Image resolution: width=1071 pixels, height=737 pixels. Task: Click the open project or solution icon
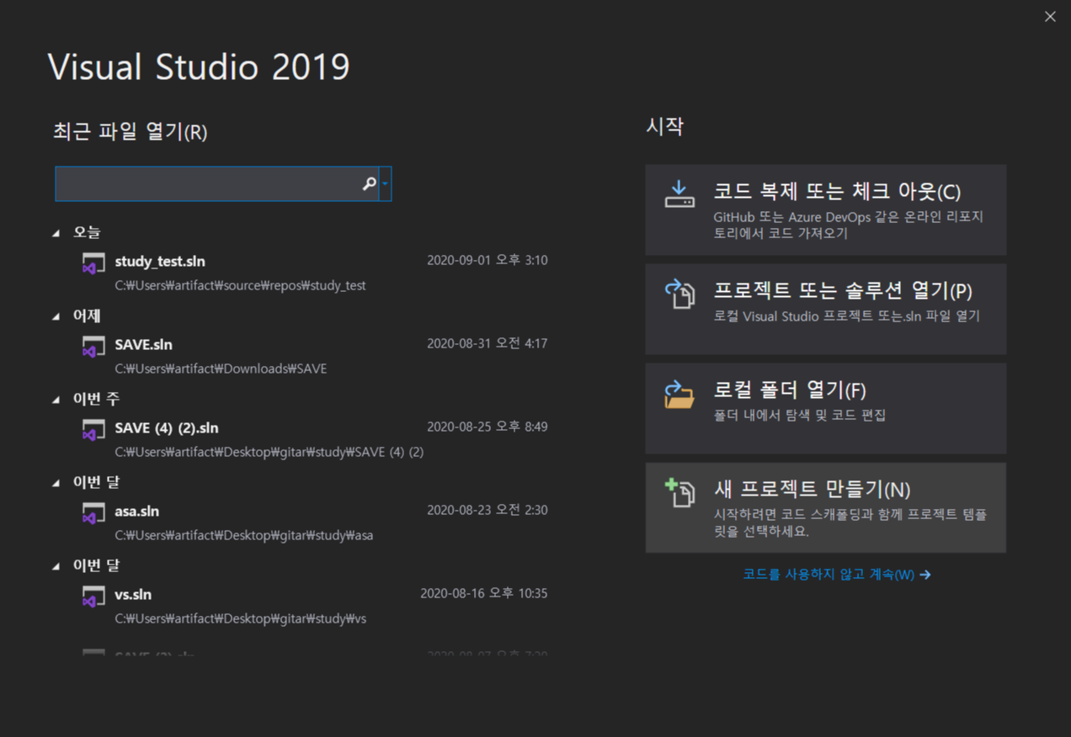pyautogui.click(x=679, y=294)
